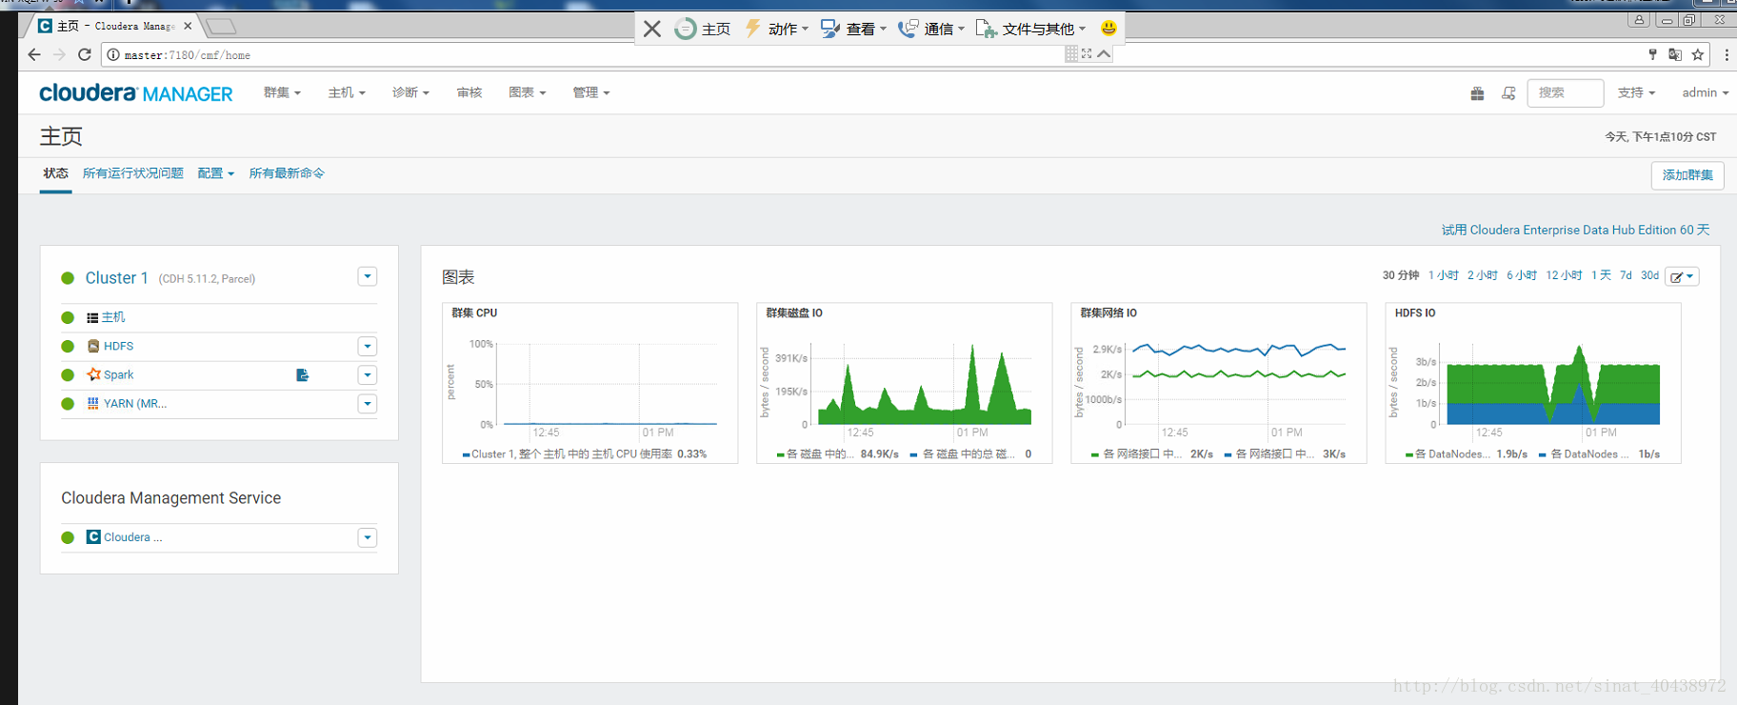Open Cluster 1 actions dropdown
The width and height of the screenshot is (1737, 705).
click(368, 276)
